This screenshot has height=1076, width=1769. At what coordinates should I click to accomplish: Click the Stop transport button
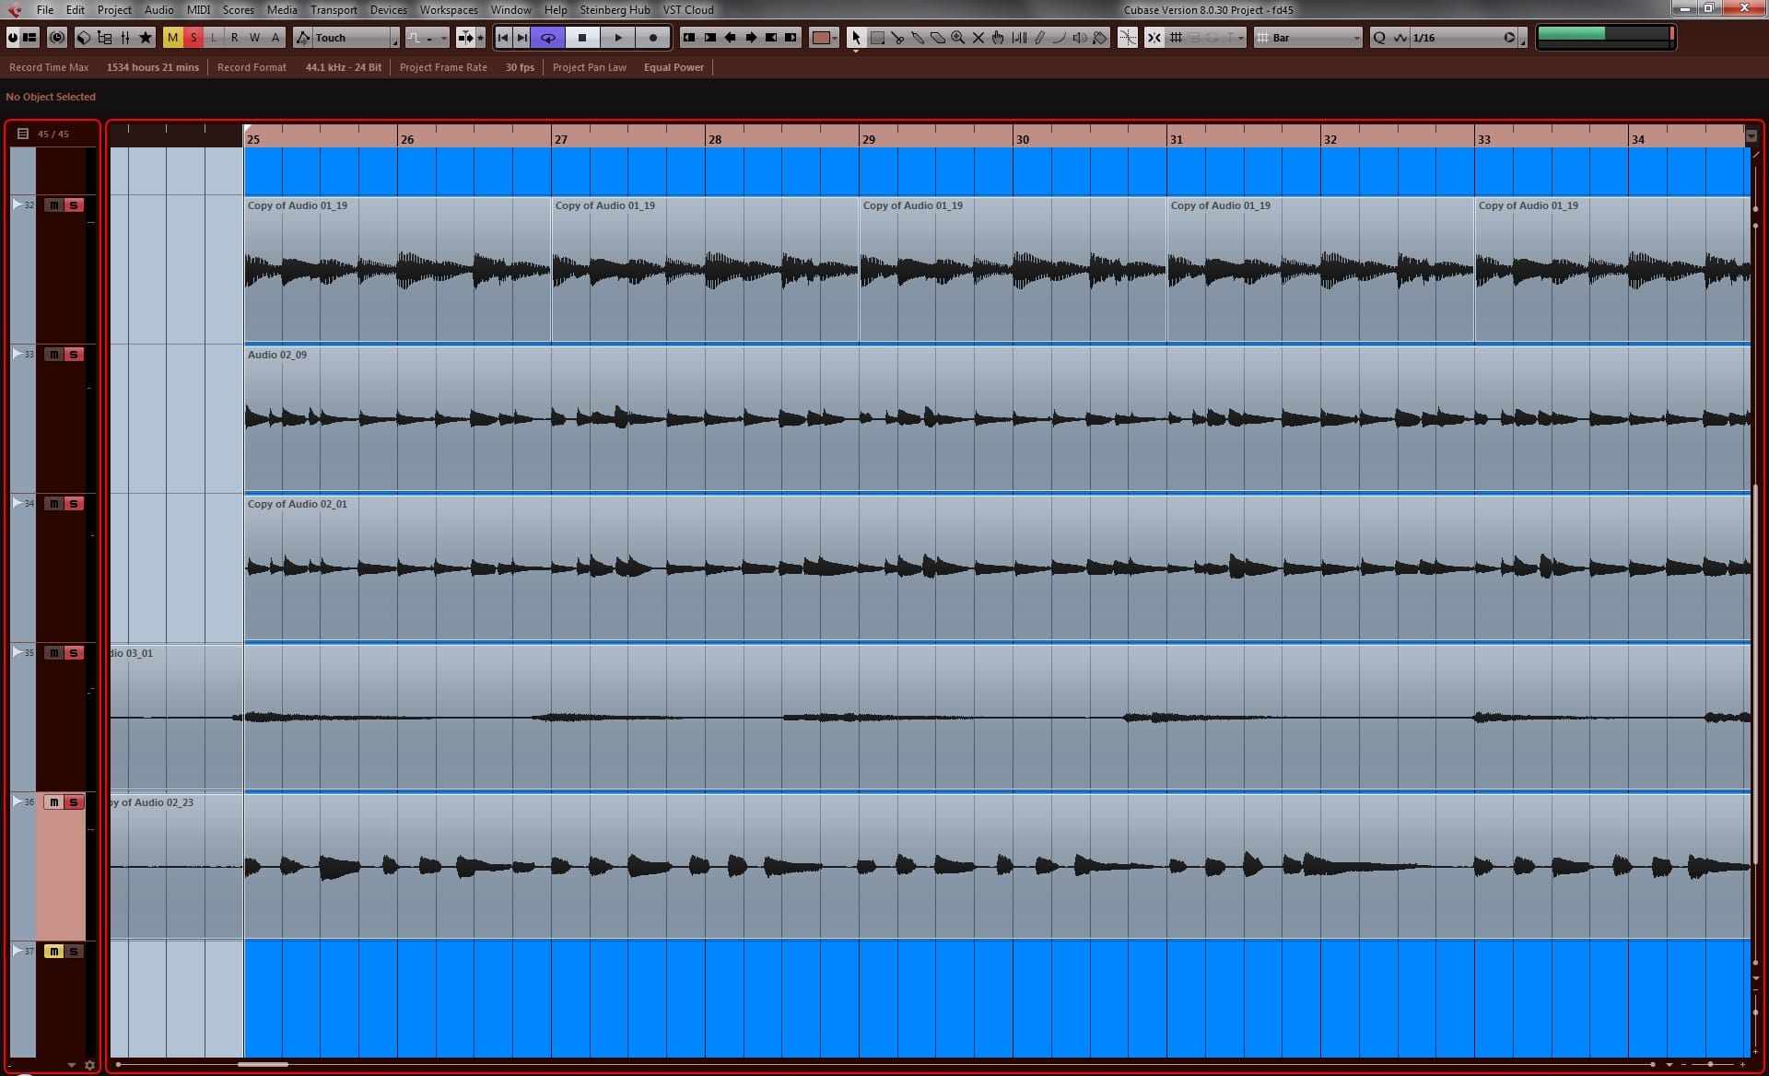[581, 38]
